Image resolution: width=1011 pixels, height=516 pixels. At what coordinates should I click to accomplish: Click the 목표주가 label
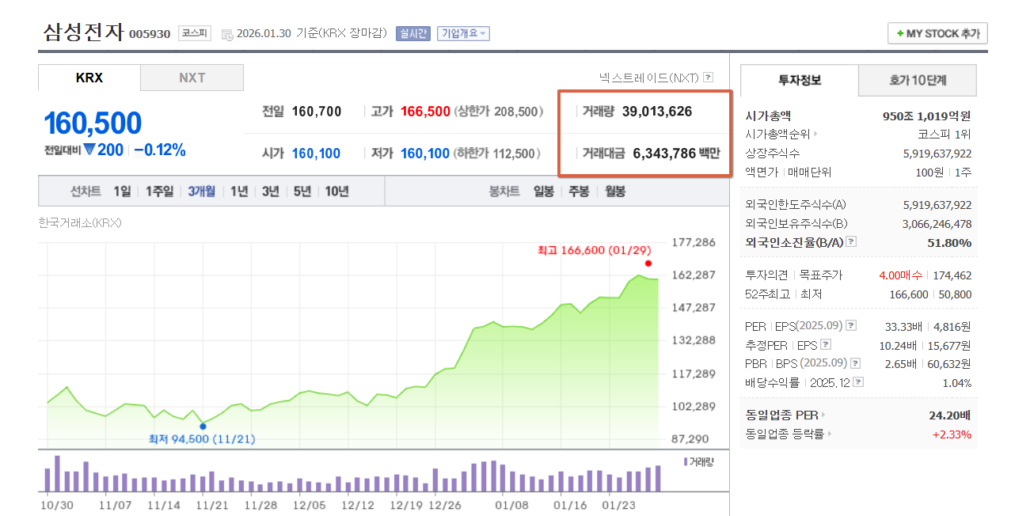point(820,275)
